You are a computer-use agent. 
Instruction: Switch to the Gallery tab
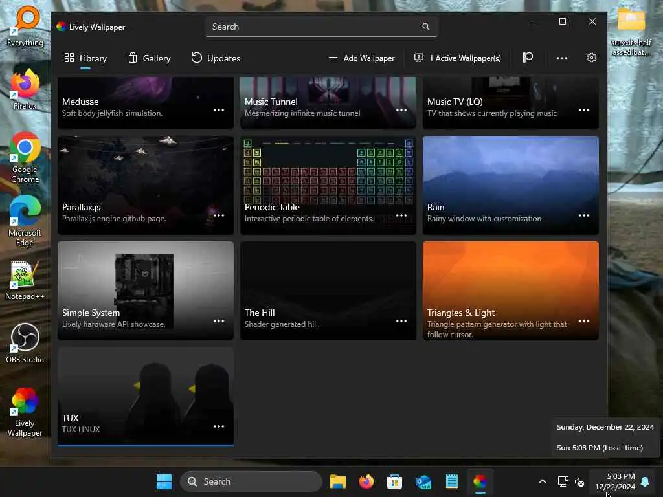pyautogui.click(x=150, y=58)
